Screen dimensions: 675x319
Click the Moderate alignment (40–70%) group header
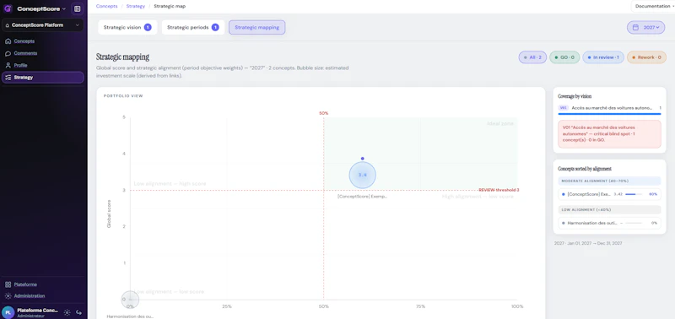click(609, 181)
